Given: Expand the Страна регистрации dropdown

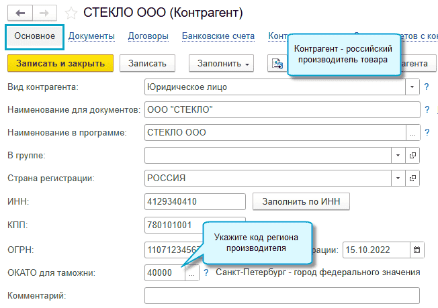Looking at the screenshot, I should [398, 178].
